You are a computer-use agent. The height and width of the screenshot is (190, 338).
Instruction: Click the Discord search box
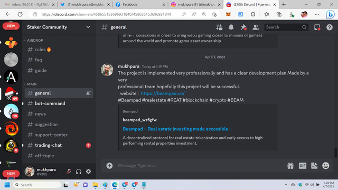[x=286, y=27]
